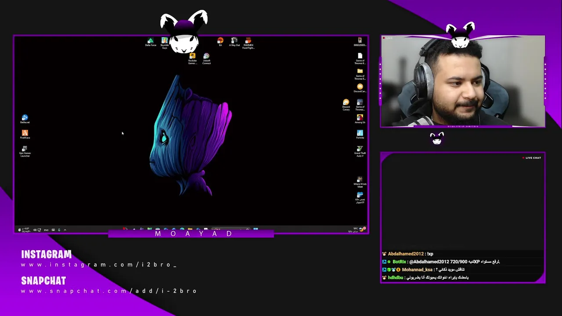Open the PC health check shortcut with Arabic label
This screenshot has width=562, height=316.
coord(360,197)
